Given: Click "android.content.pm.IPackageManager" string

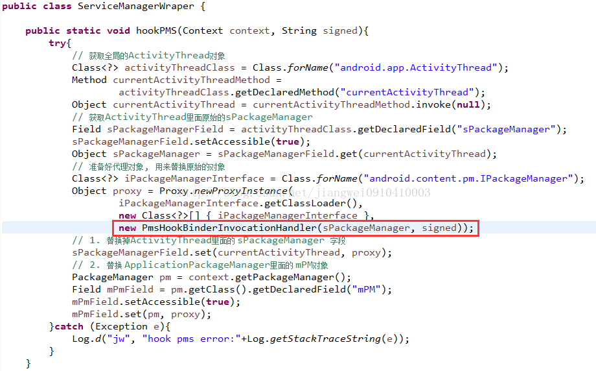Looking at the screenshot, I should point(468,179).
